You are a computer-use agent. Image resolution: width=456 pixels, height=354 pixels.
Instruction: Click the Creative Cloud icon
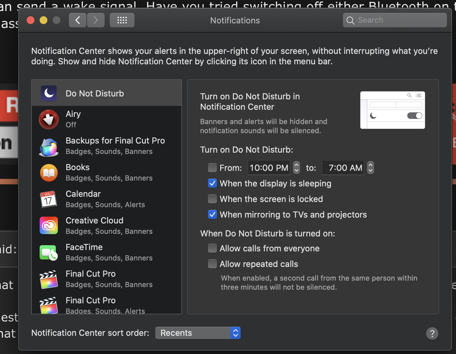coord(49,226)
